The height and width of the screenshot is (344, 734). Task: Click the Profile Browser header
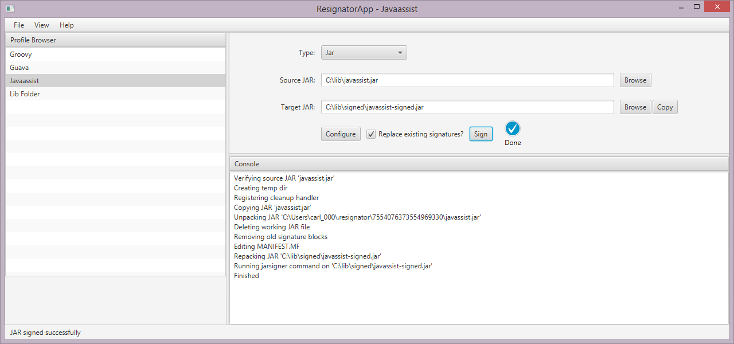tap(115, 40)
